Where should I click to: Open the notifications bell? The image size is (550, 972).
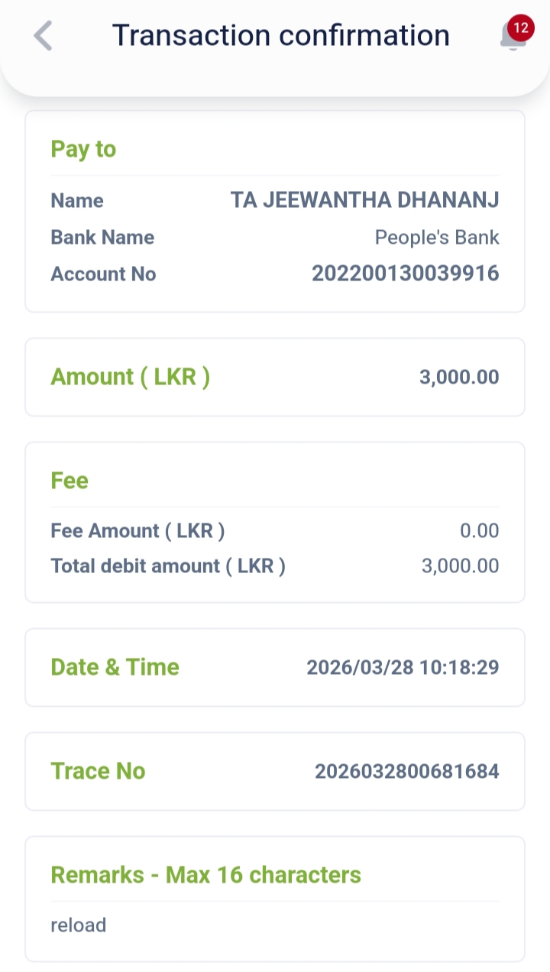coord(512,38)
